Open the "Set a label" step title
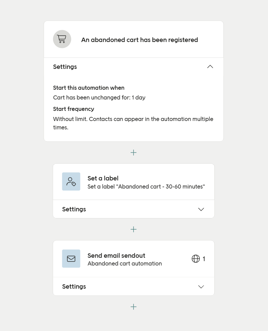Viewport: 268px width, 331px height. click(x=103, y=178)
